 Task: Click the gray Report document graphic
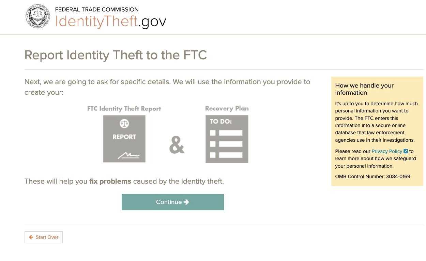coord(124,139)
